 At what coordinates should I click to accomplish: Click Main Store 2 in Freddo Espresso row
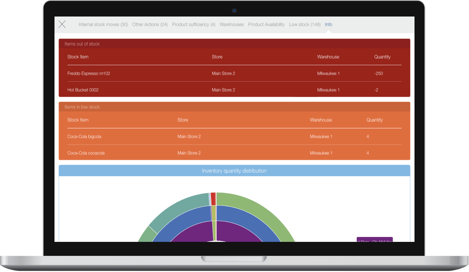(223, 73)
